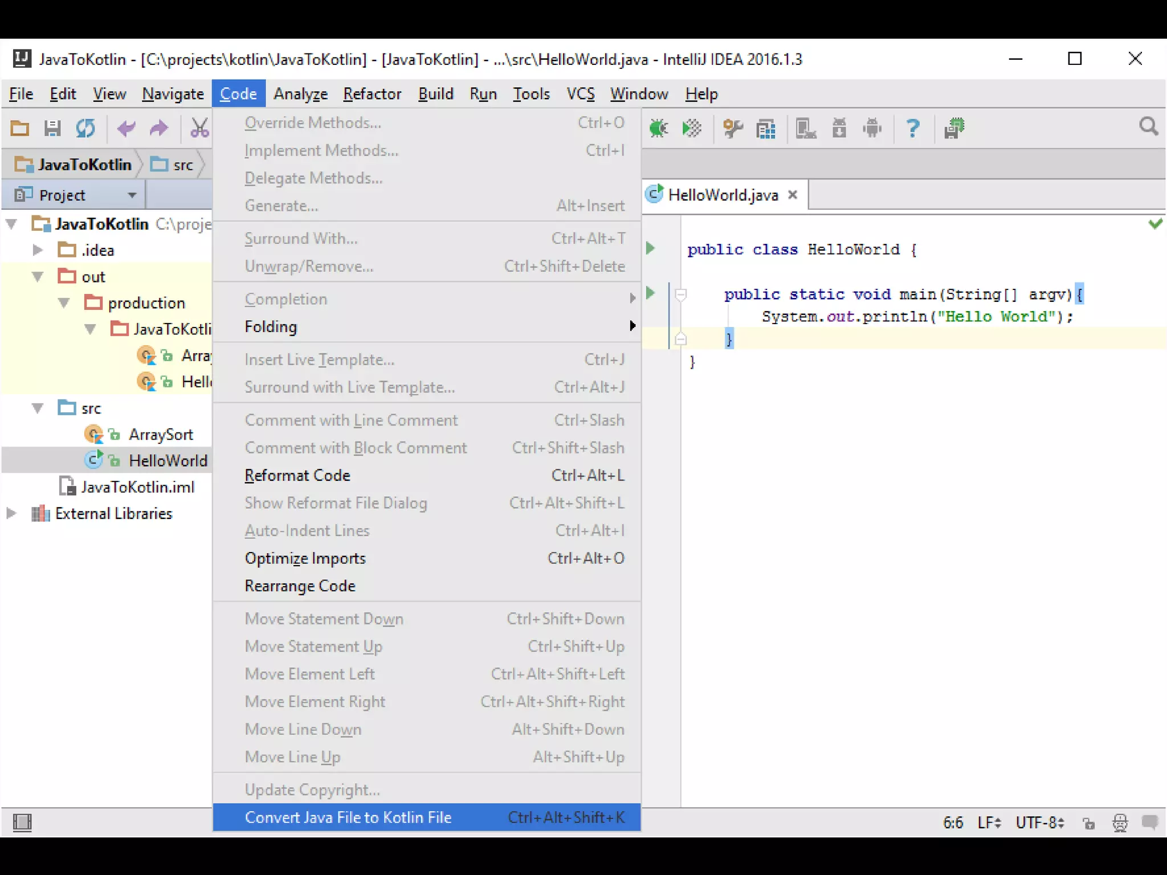Click the Synchronize refresh icon
The width and height of the screenshot is (1167, 875).
point(85,128)
